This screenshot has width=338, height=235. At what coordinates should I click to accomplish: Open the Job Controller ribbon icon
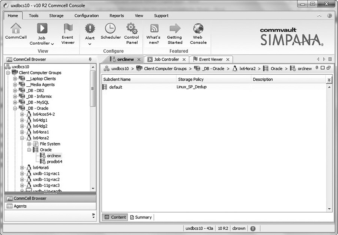click(x=42, y=28)
